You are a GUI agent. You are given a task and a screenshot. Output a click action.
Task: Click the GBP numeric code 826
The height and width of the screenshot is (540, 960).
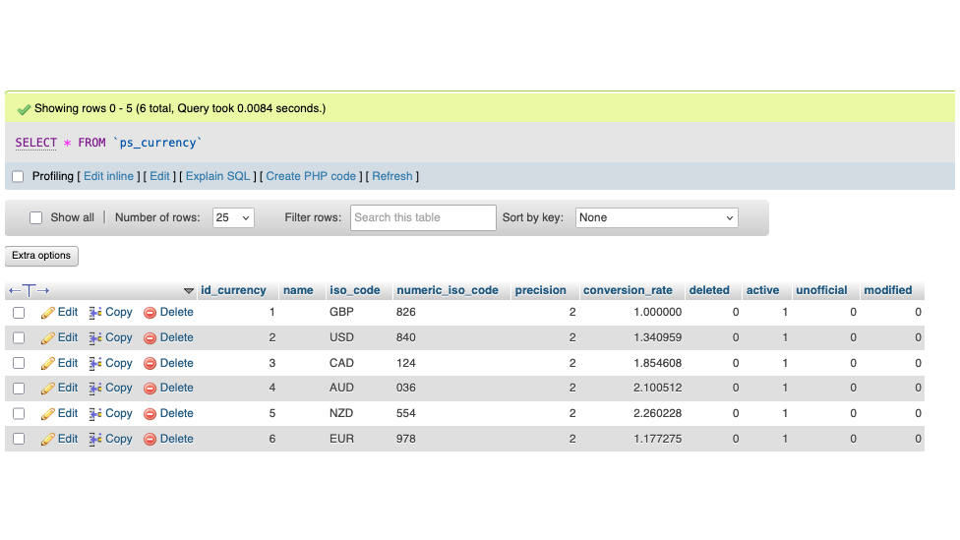[406, 313]
